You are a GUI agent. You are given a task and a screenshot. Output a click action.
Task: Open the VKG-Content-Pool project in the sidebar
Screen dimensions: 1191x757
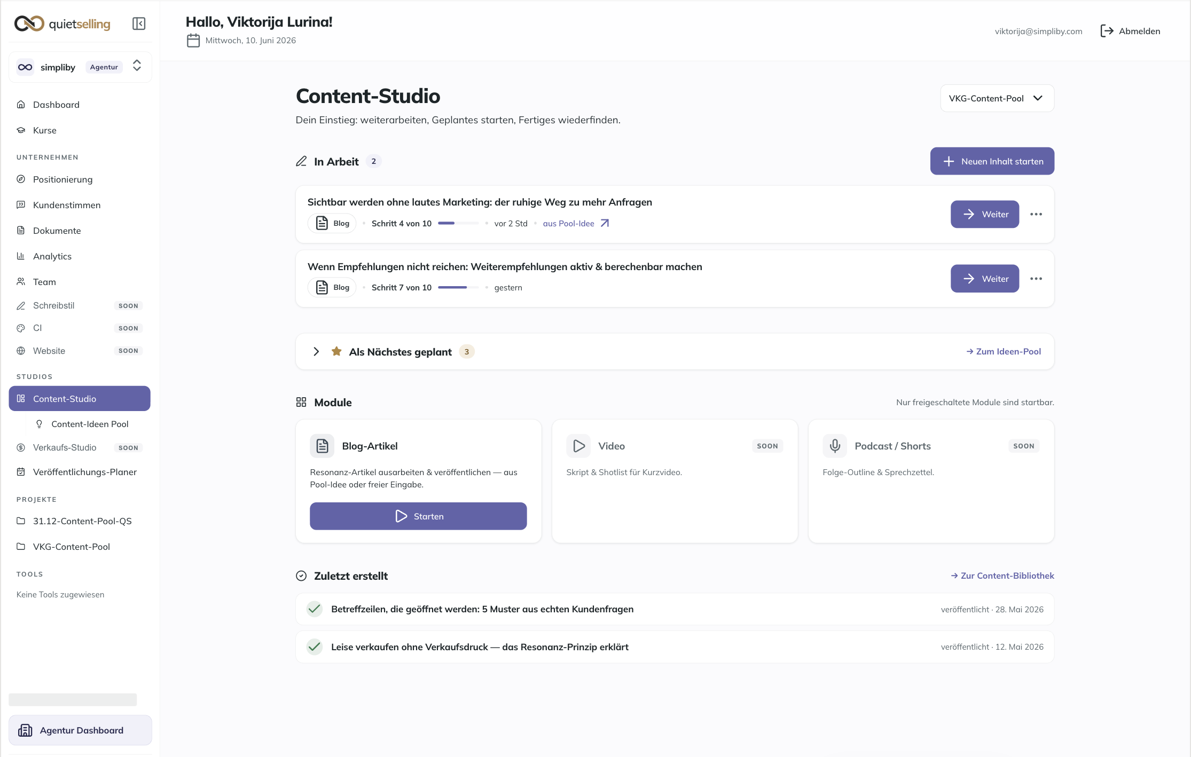(80, 547)
